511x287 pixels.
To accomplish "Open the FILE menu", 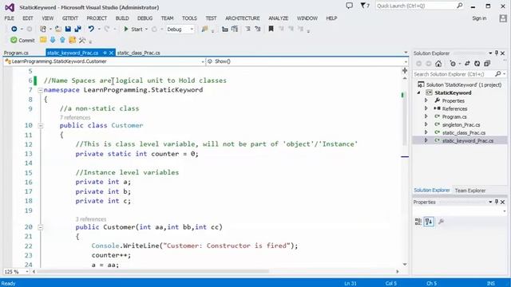I will point(9,18).
